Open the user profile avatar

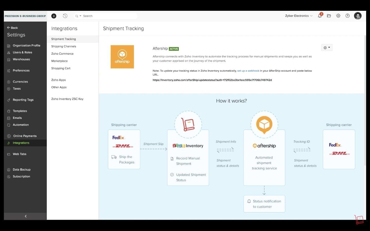[x=358, y=16]
